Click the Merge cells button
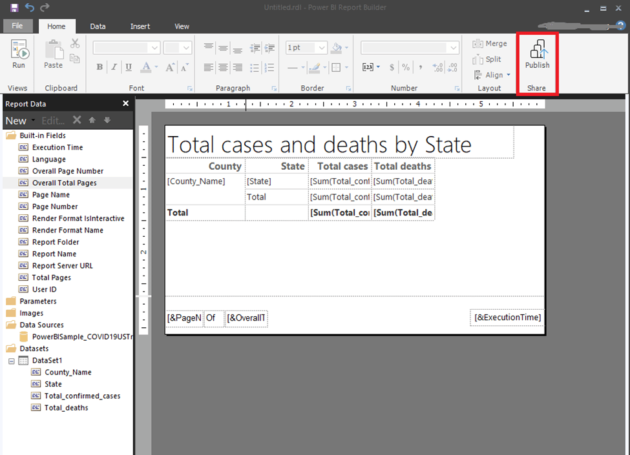The image size is (630, 455). click(490, 43)
